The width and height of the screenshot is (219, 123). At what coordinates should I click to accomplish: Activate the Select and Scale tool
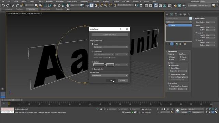(64, 5)
